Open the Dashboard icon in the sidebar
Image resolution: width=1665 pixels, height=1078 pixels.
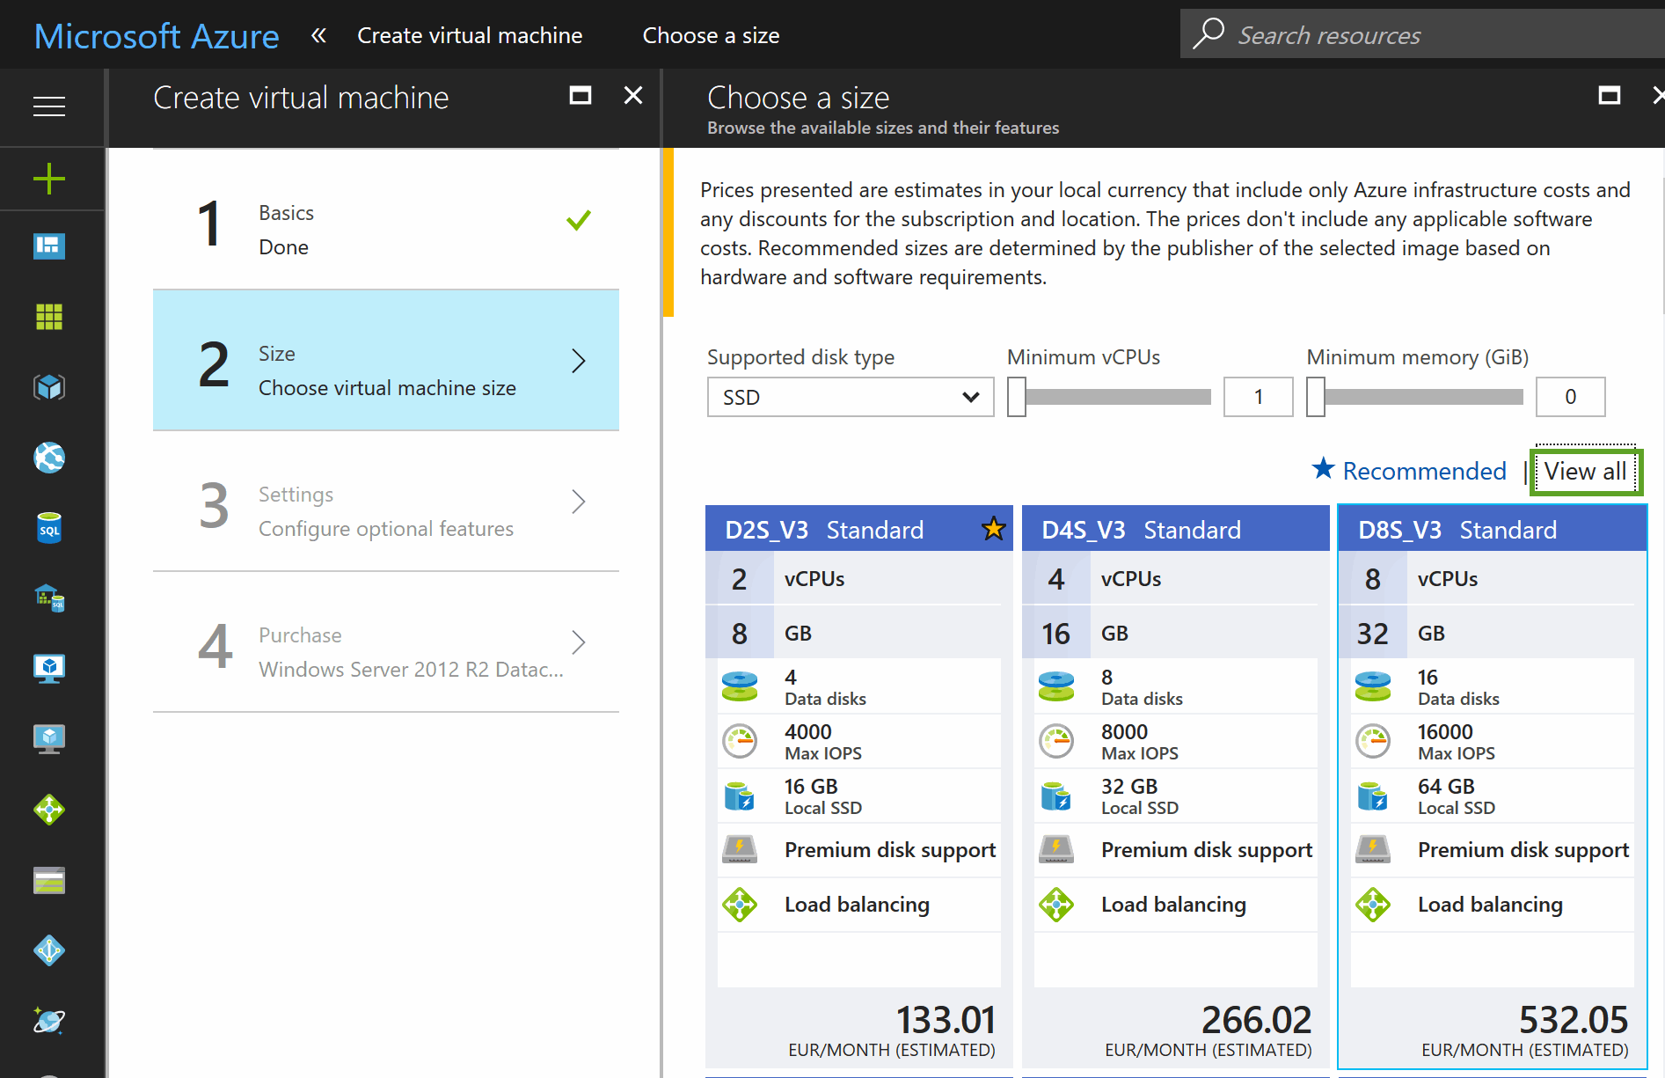pyautogui.click(x=49, y=246)
